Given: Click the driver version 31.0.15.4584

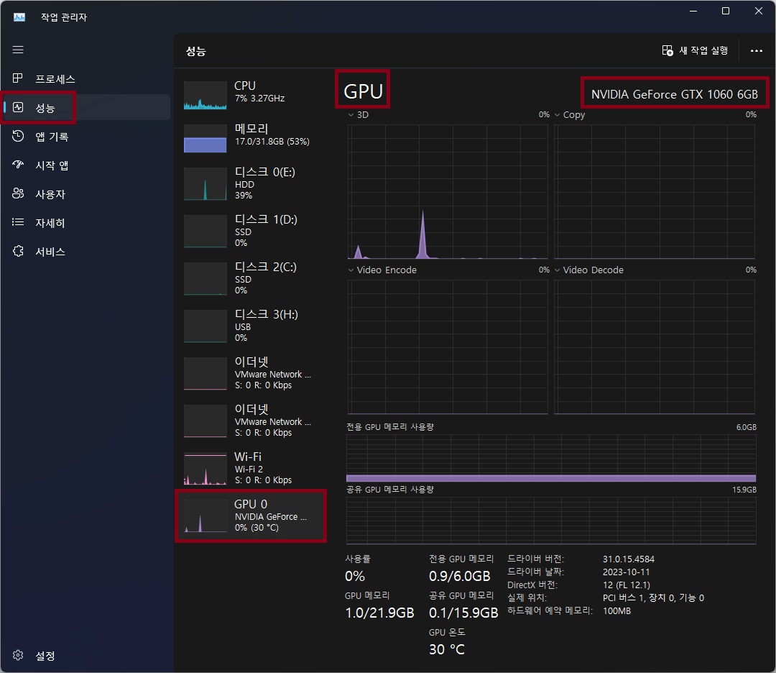Looking at the screenshot, I should tap(629, 559).
